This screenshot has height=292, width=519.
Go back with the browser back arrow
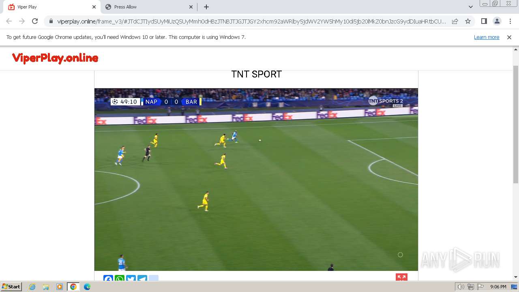[9, 21]
